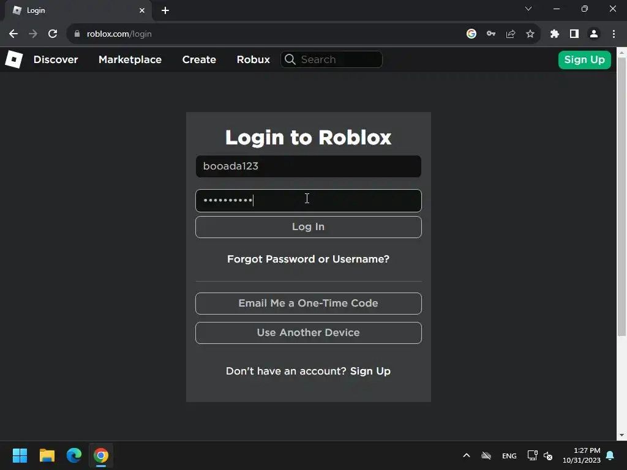
Task: Click the Sign Up link below form
Action: (370, 371)
